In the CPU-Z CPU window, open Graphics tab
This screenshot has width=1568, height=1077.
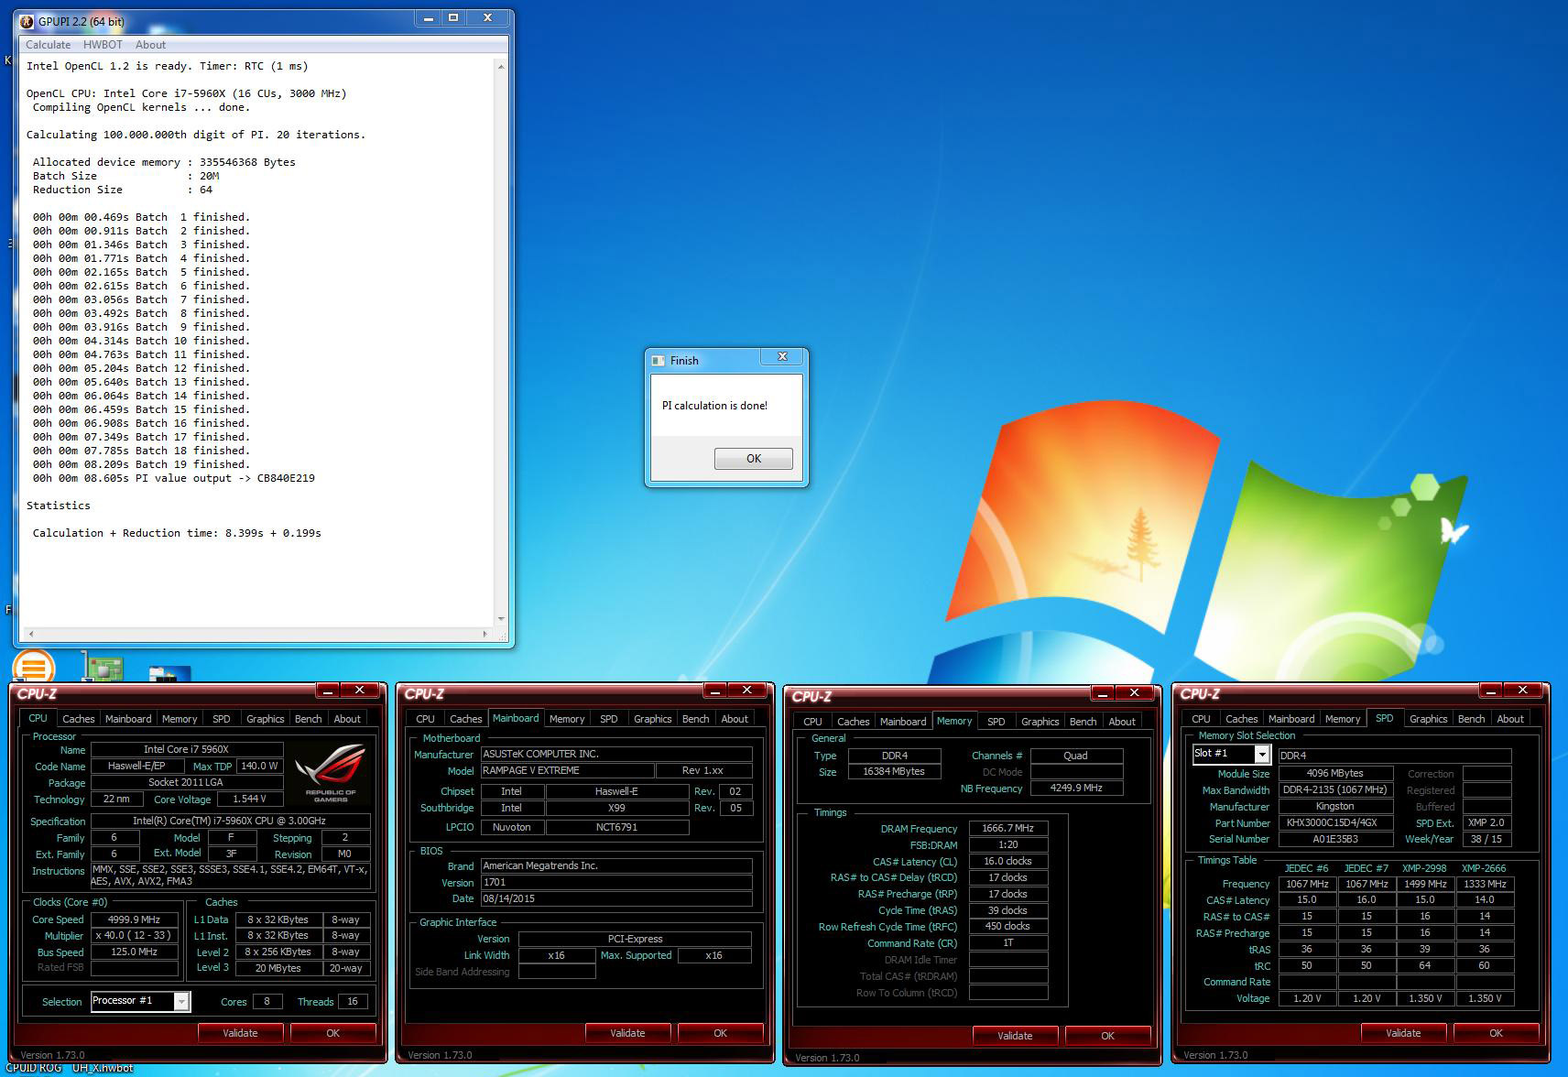coord(266,719)
